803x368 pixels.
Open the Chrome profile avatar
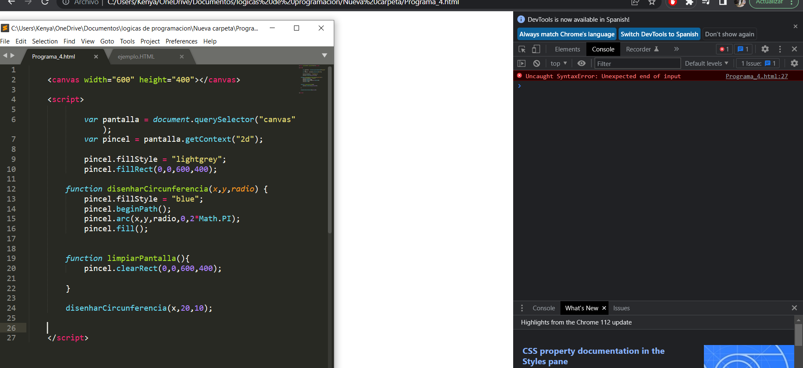tap(740, 3)
